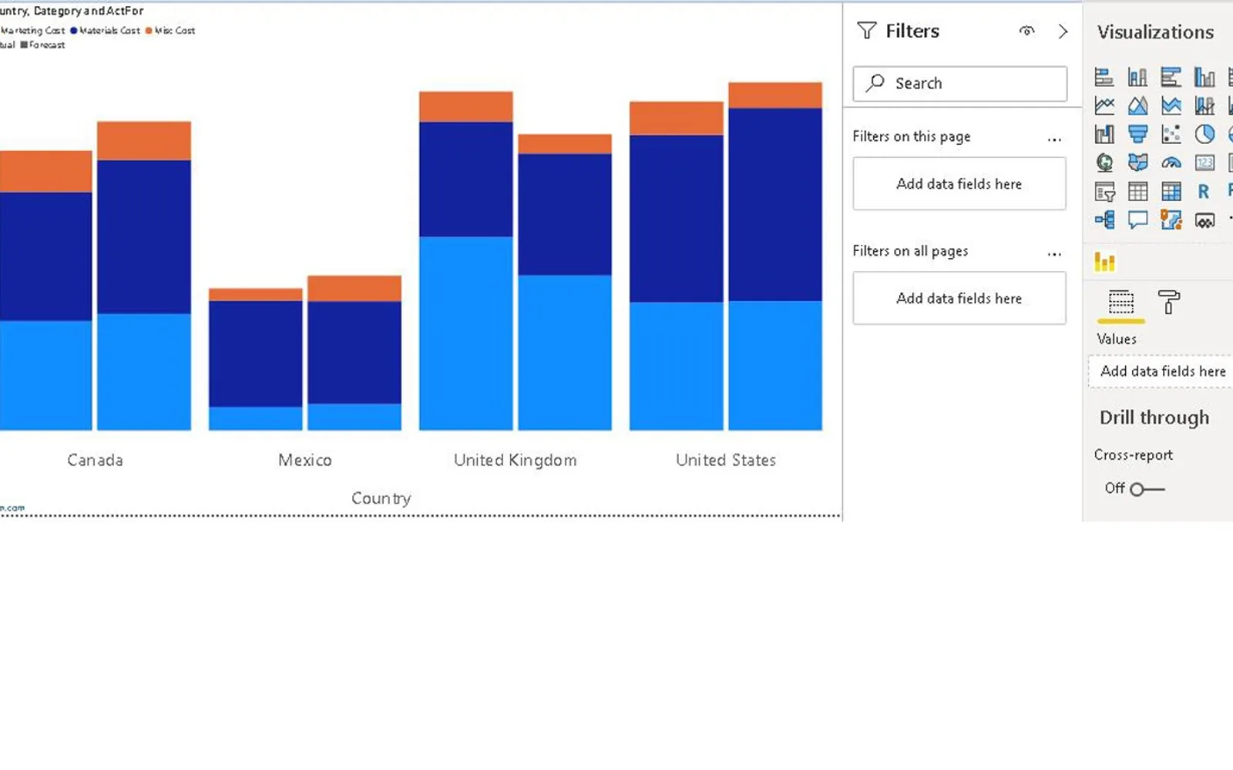This screenshot has height=770, width=1233.
Task: Select the funnel chart visual
Action: point(1137,134)
